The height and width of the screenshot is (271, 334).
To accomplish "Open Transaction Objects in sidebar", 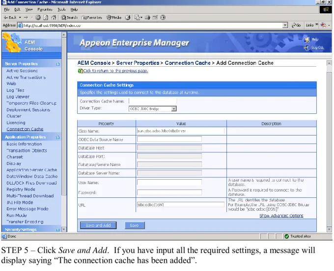I will pyautogui.click(x=27, y=151).
